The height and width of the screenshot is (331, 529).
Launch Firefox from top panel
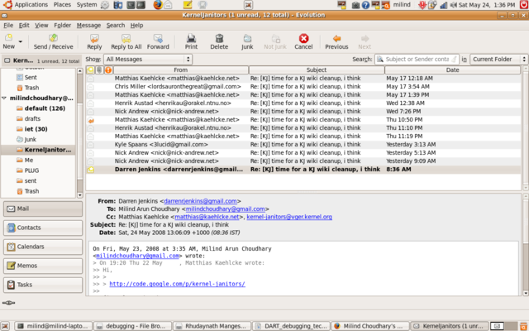click(x=157, y=5)
